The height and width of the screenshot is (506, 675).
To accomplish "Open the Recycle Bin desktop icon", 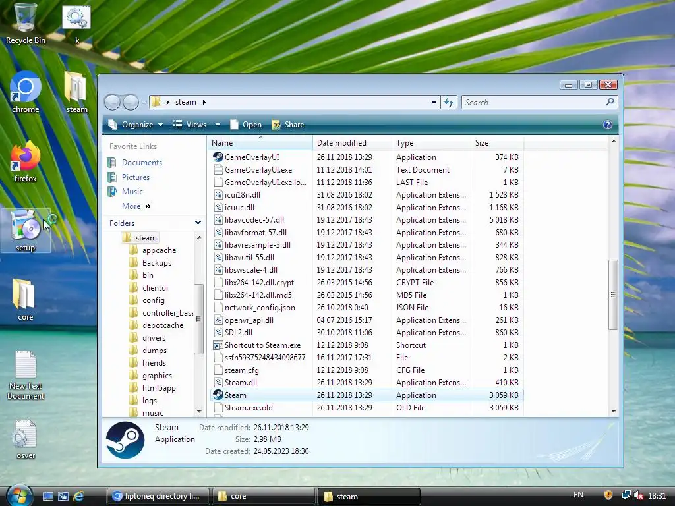I will point(25,24).
